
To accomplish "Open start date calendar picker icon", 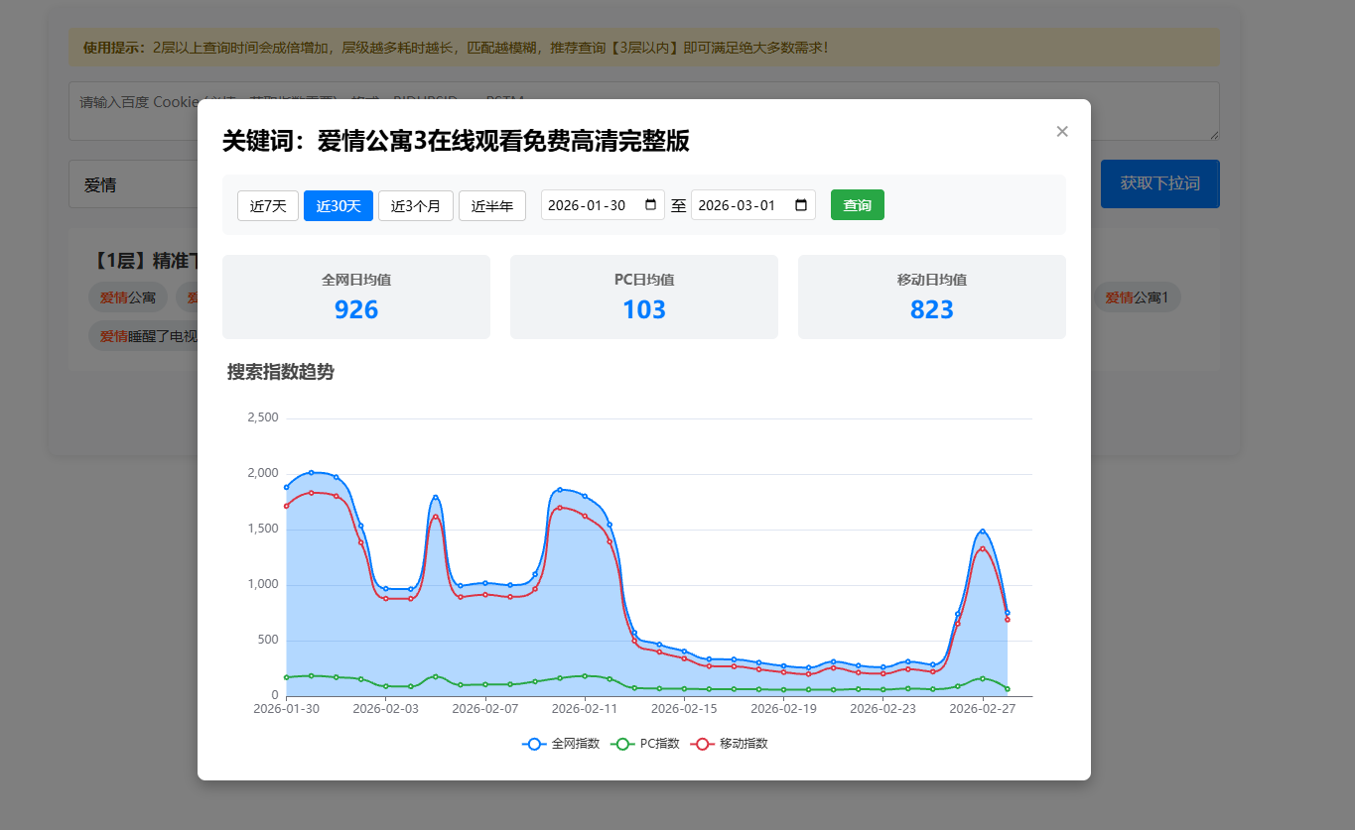I will [x=651, y=205].
